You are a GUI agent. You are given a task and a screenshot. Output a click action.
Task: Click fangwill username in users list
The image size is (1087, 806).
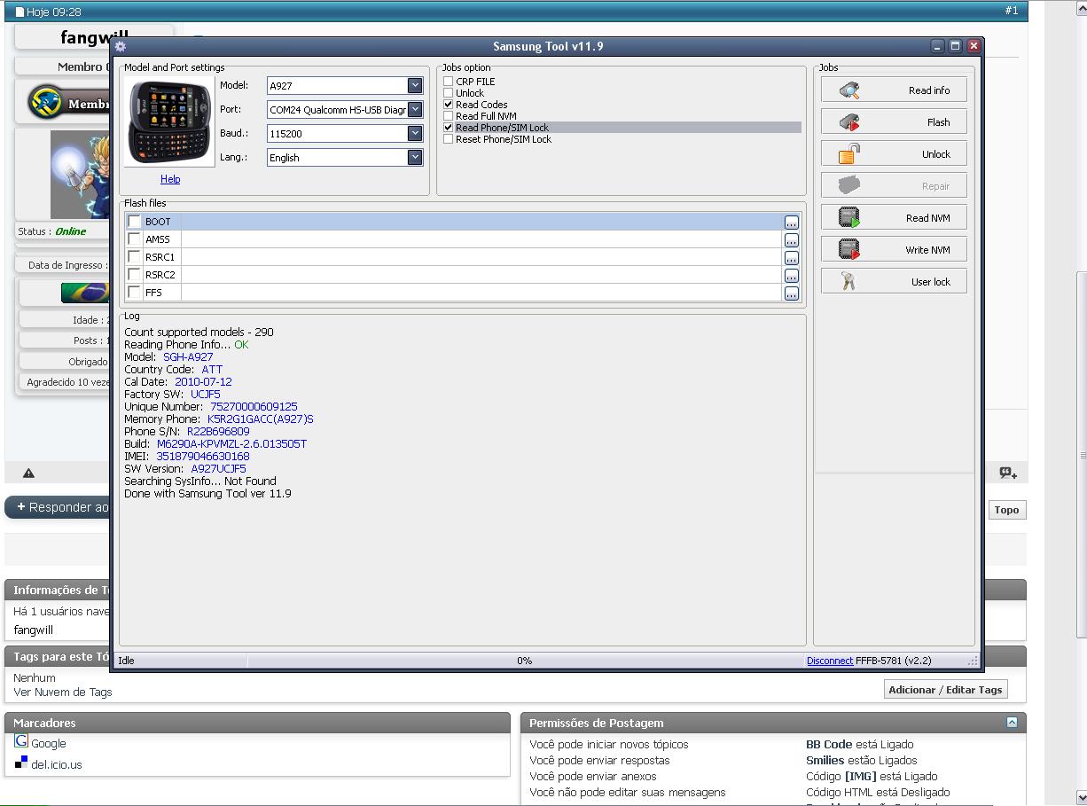(34, 630)
